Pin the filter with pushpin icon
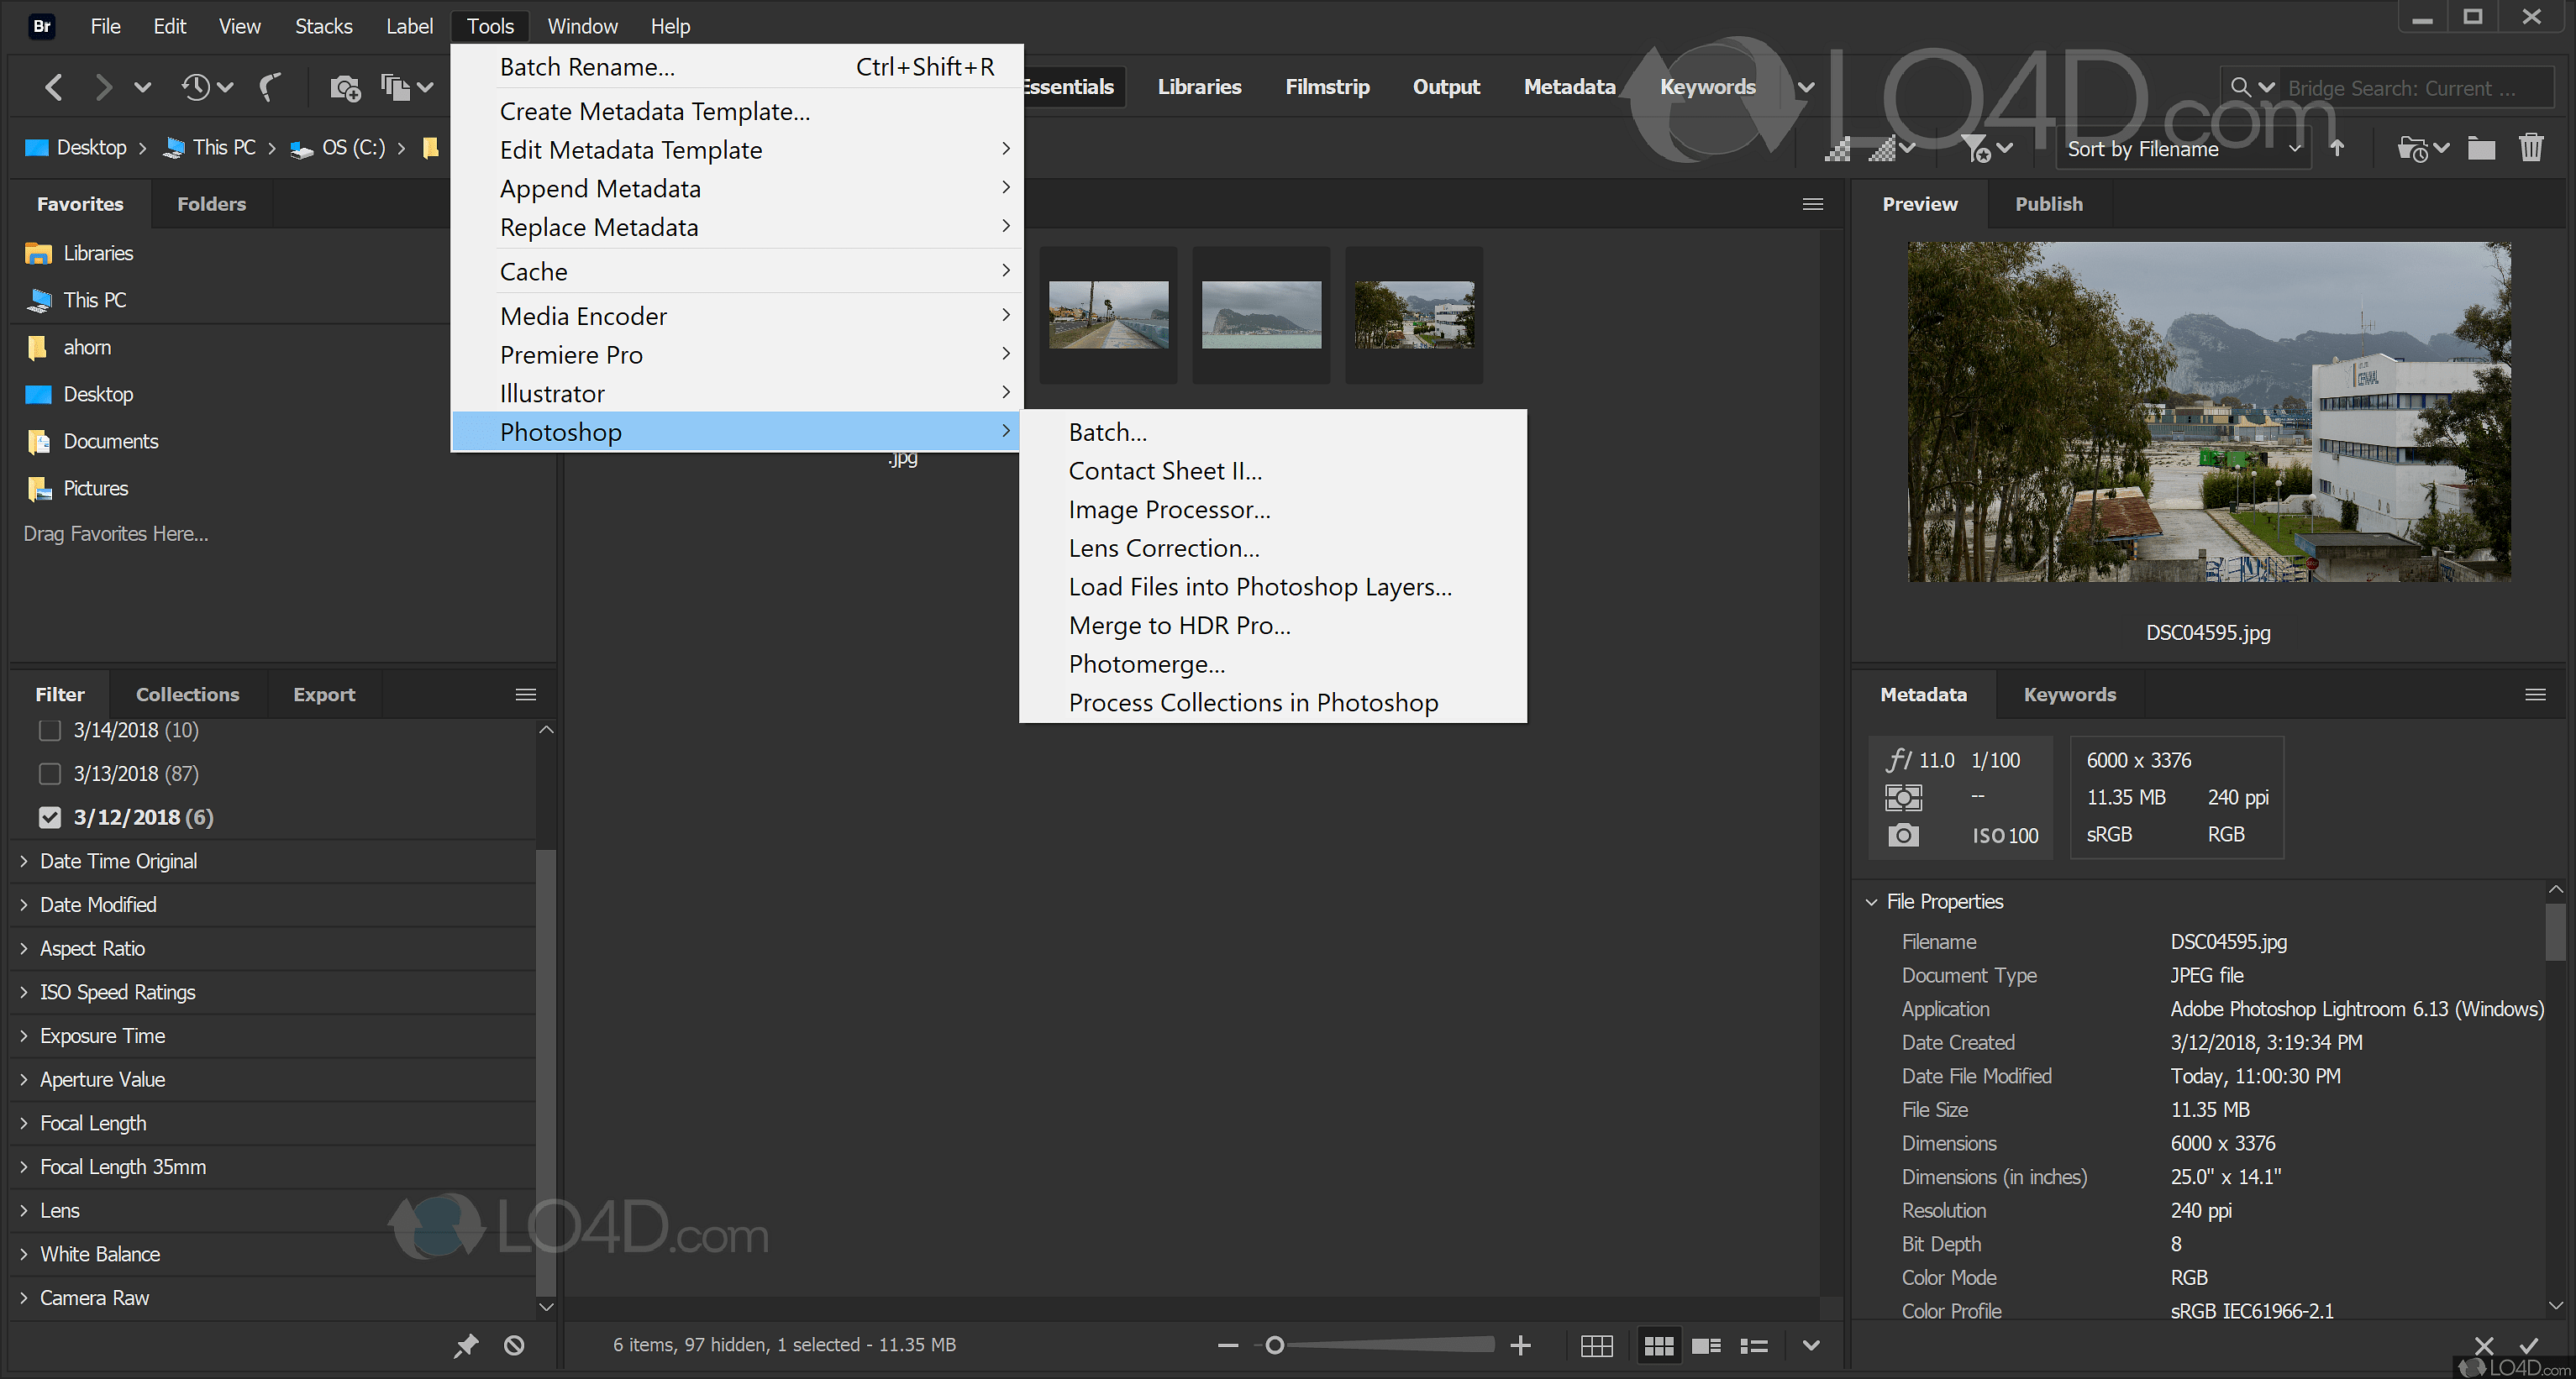 coord(466,1345)
